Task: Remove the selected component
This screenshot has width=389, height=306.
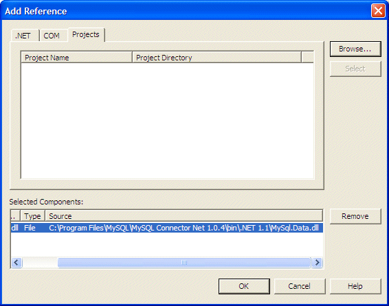Action: (x=355, y=216)
